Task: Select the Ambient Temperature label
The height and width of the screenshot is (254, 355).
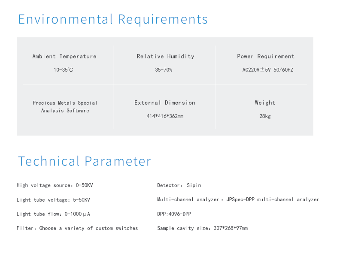Action: tap(64, 56)
